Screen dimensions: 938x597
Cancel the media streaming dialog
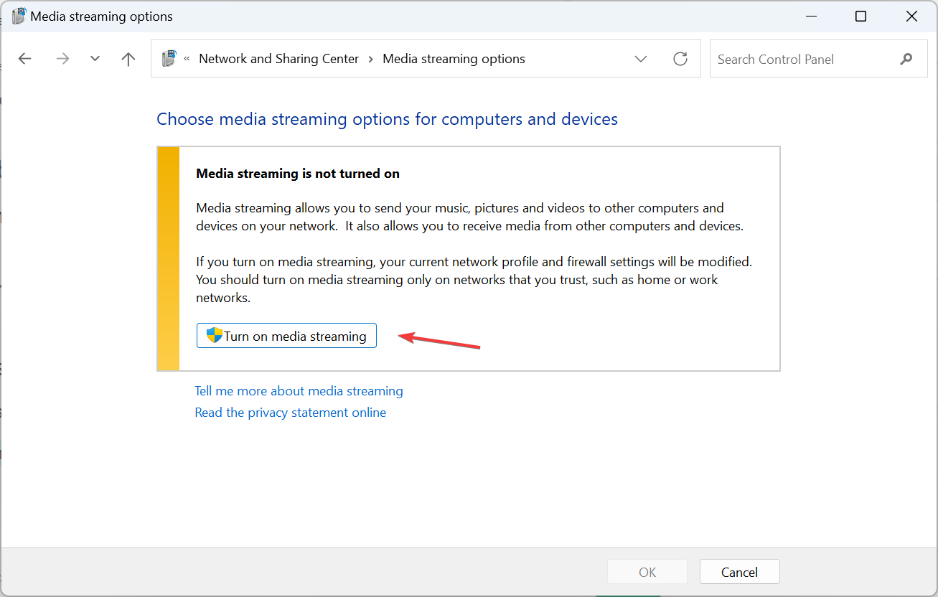[x=739, y=571]
